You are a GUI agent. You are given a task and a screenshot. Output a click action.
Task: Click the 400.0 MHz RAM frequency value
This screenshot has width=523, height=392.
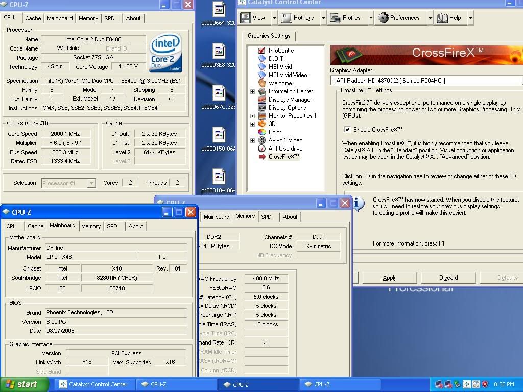click(x=266, y=278)
